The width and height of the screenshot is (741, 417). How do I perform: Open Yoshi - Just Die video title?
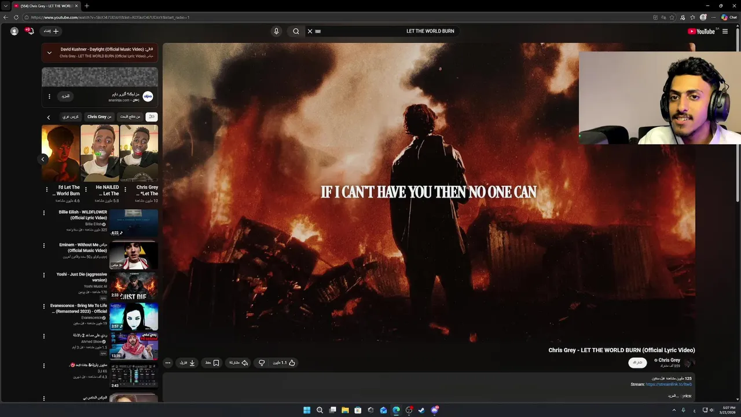click(x=82, y=277)
